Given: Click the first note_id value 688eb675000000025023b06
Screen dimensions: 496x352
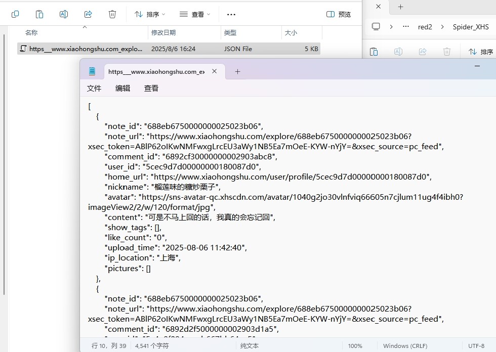Looking at the screenshot, I should tap(203, 126).
